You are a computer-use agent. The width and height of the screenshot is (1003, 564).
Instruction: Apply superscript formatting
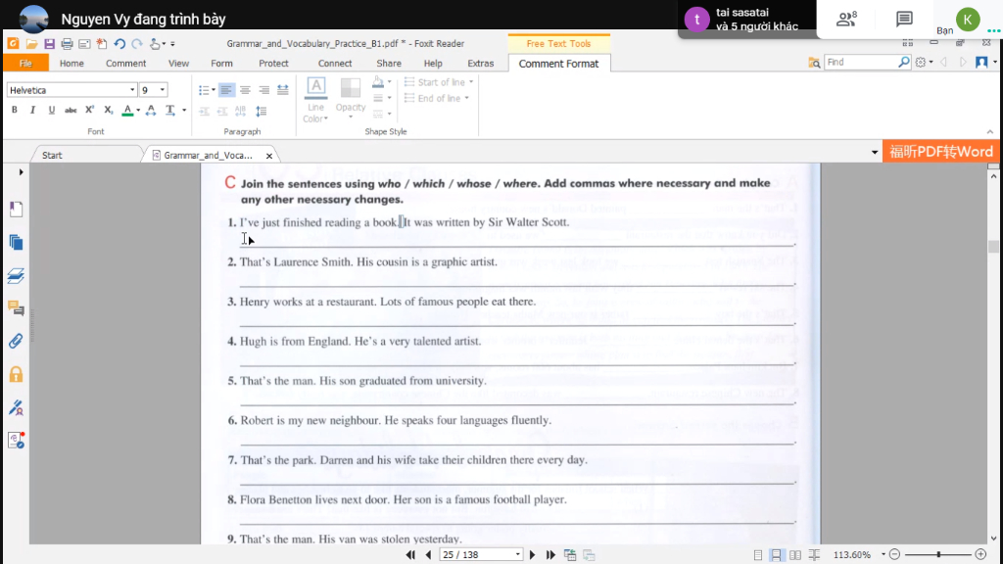pyautogui.click(x=89, y=110)
